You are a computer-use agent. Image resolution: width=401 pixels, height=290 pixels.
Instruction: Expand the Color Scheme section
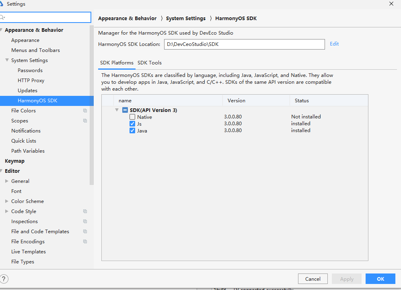(7, 201)
